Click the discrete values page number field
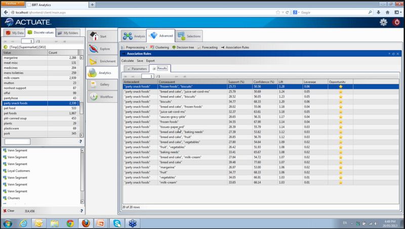The height and width of the screenshot is (229, 405). pos(28,41)
